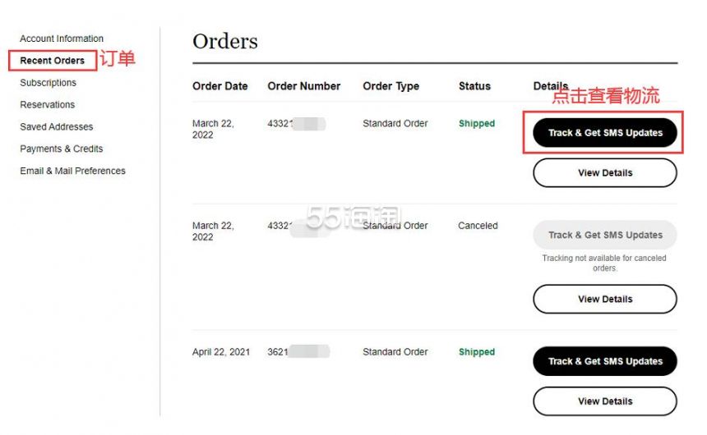The height and width of the screenshot is (435, 707).
Task: Click the Order Type column header
Action: (391, 86)
